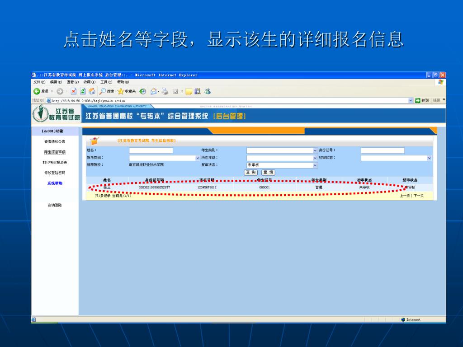Expand the 考生类别 dropdown

(315, 150)
